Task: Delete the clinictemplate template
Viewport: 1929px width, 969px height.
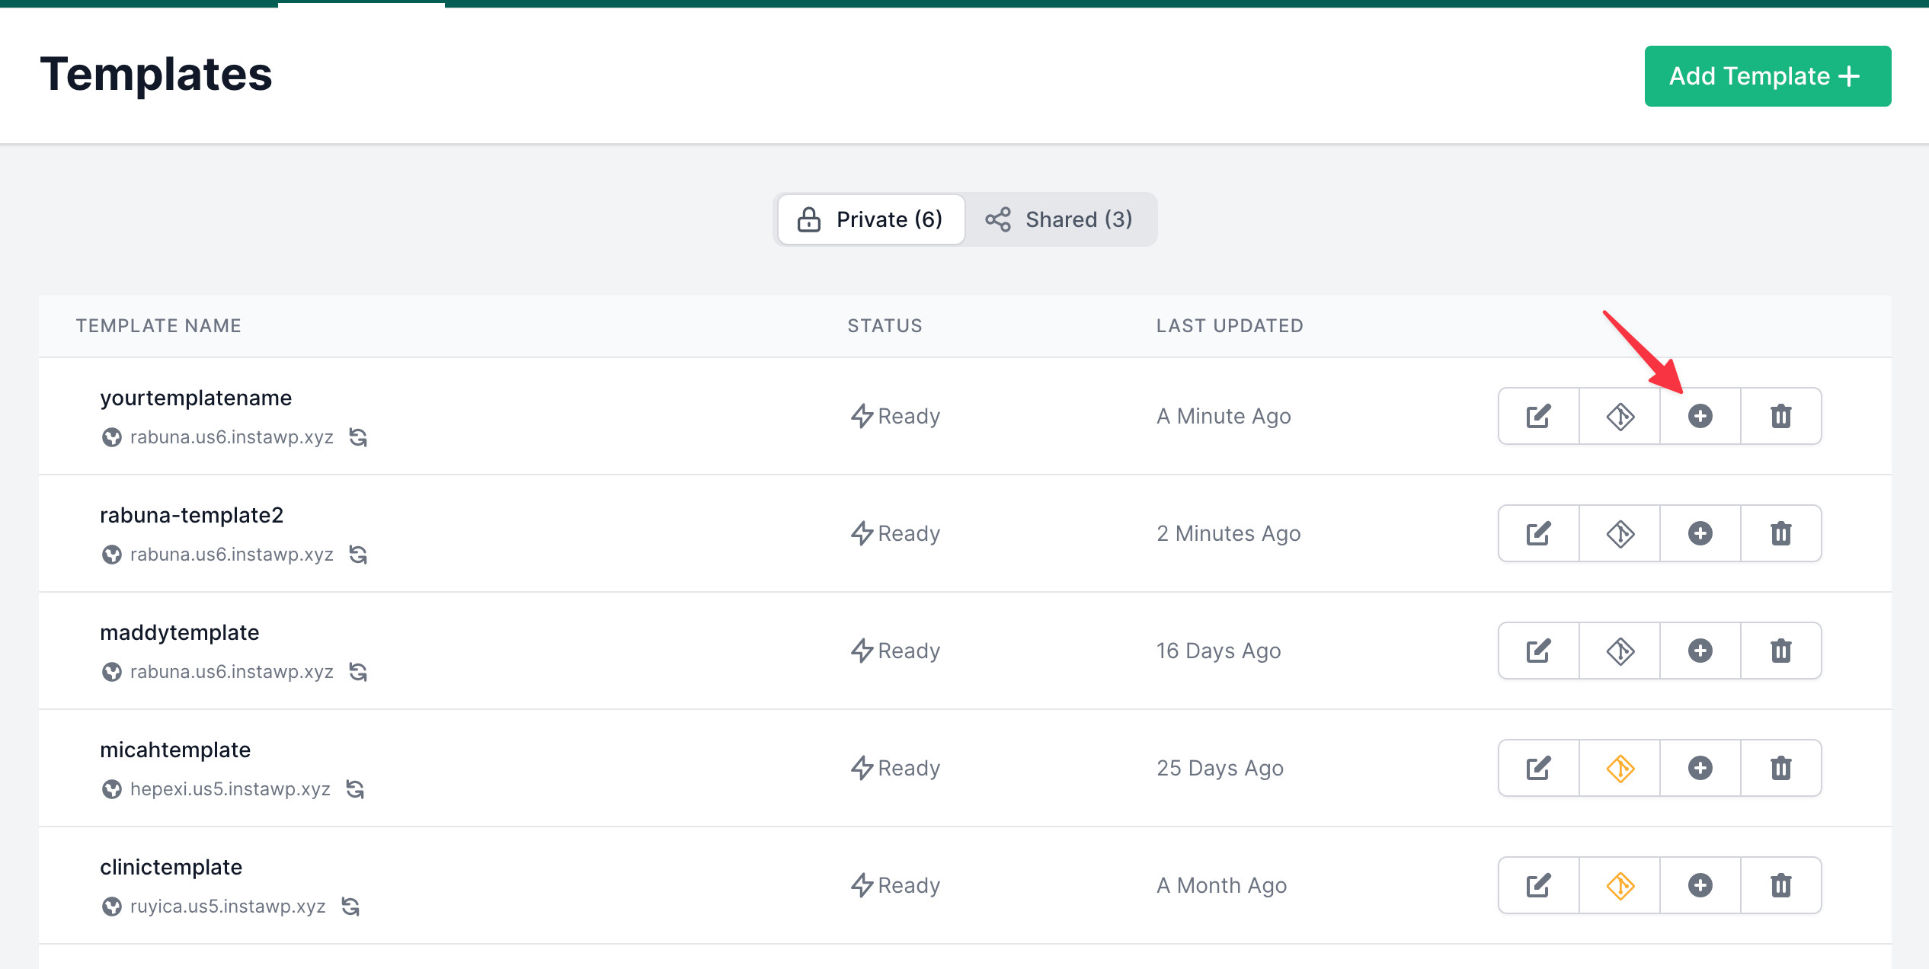Action: tap(1781, 885)
